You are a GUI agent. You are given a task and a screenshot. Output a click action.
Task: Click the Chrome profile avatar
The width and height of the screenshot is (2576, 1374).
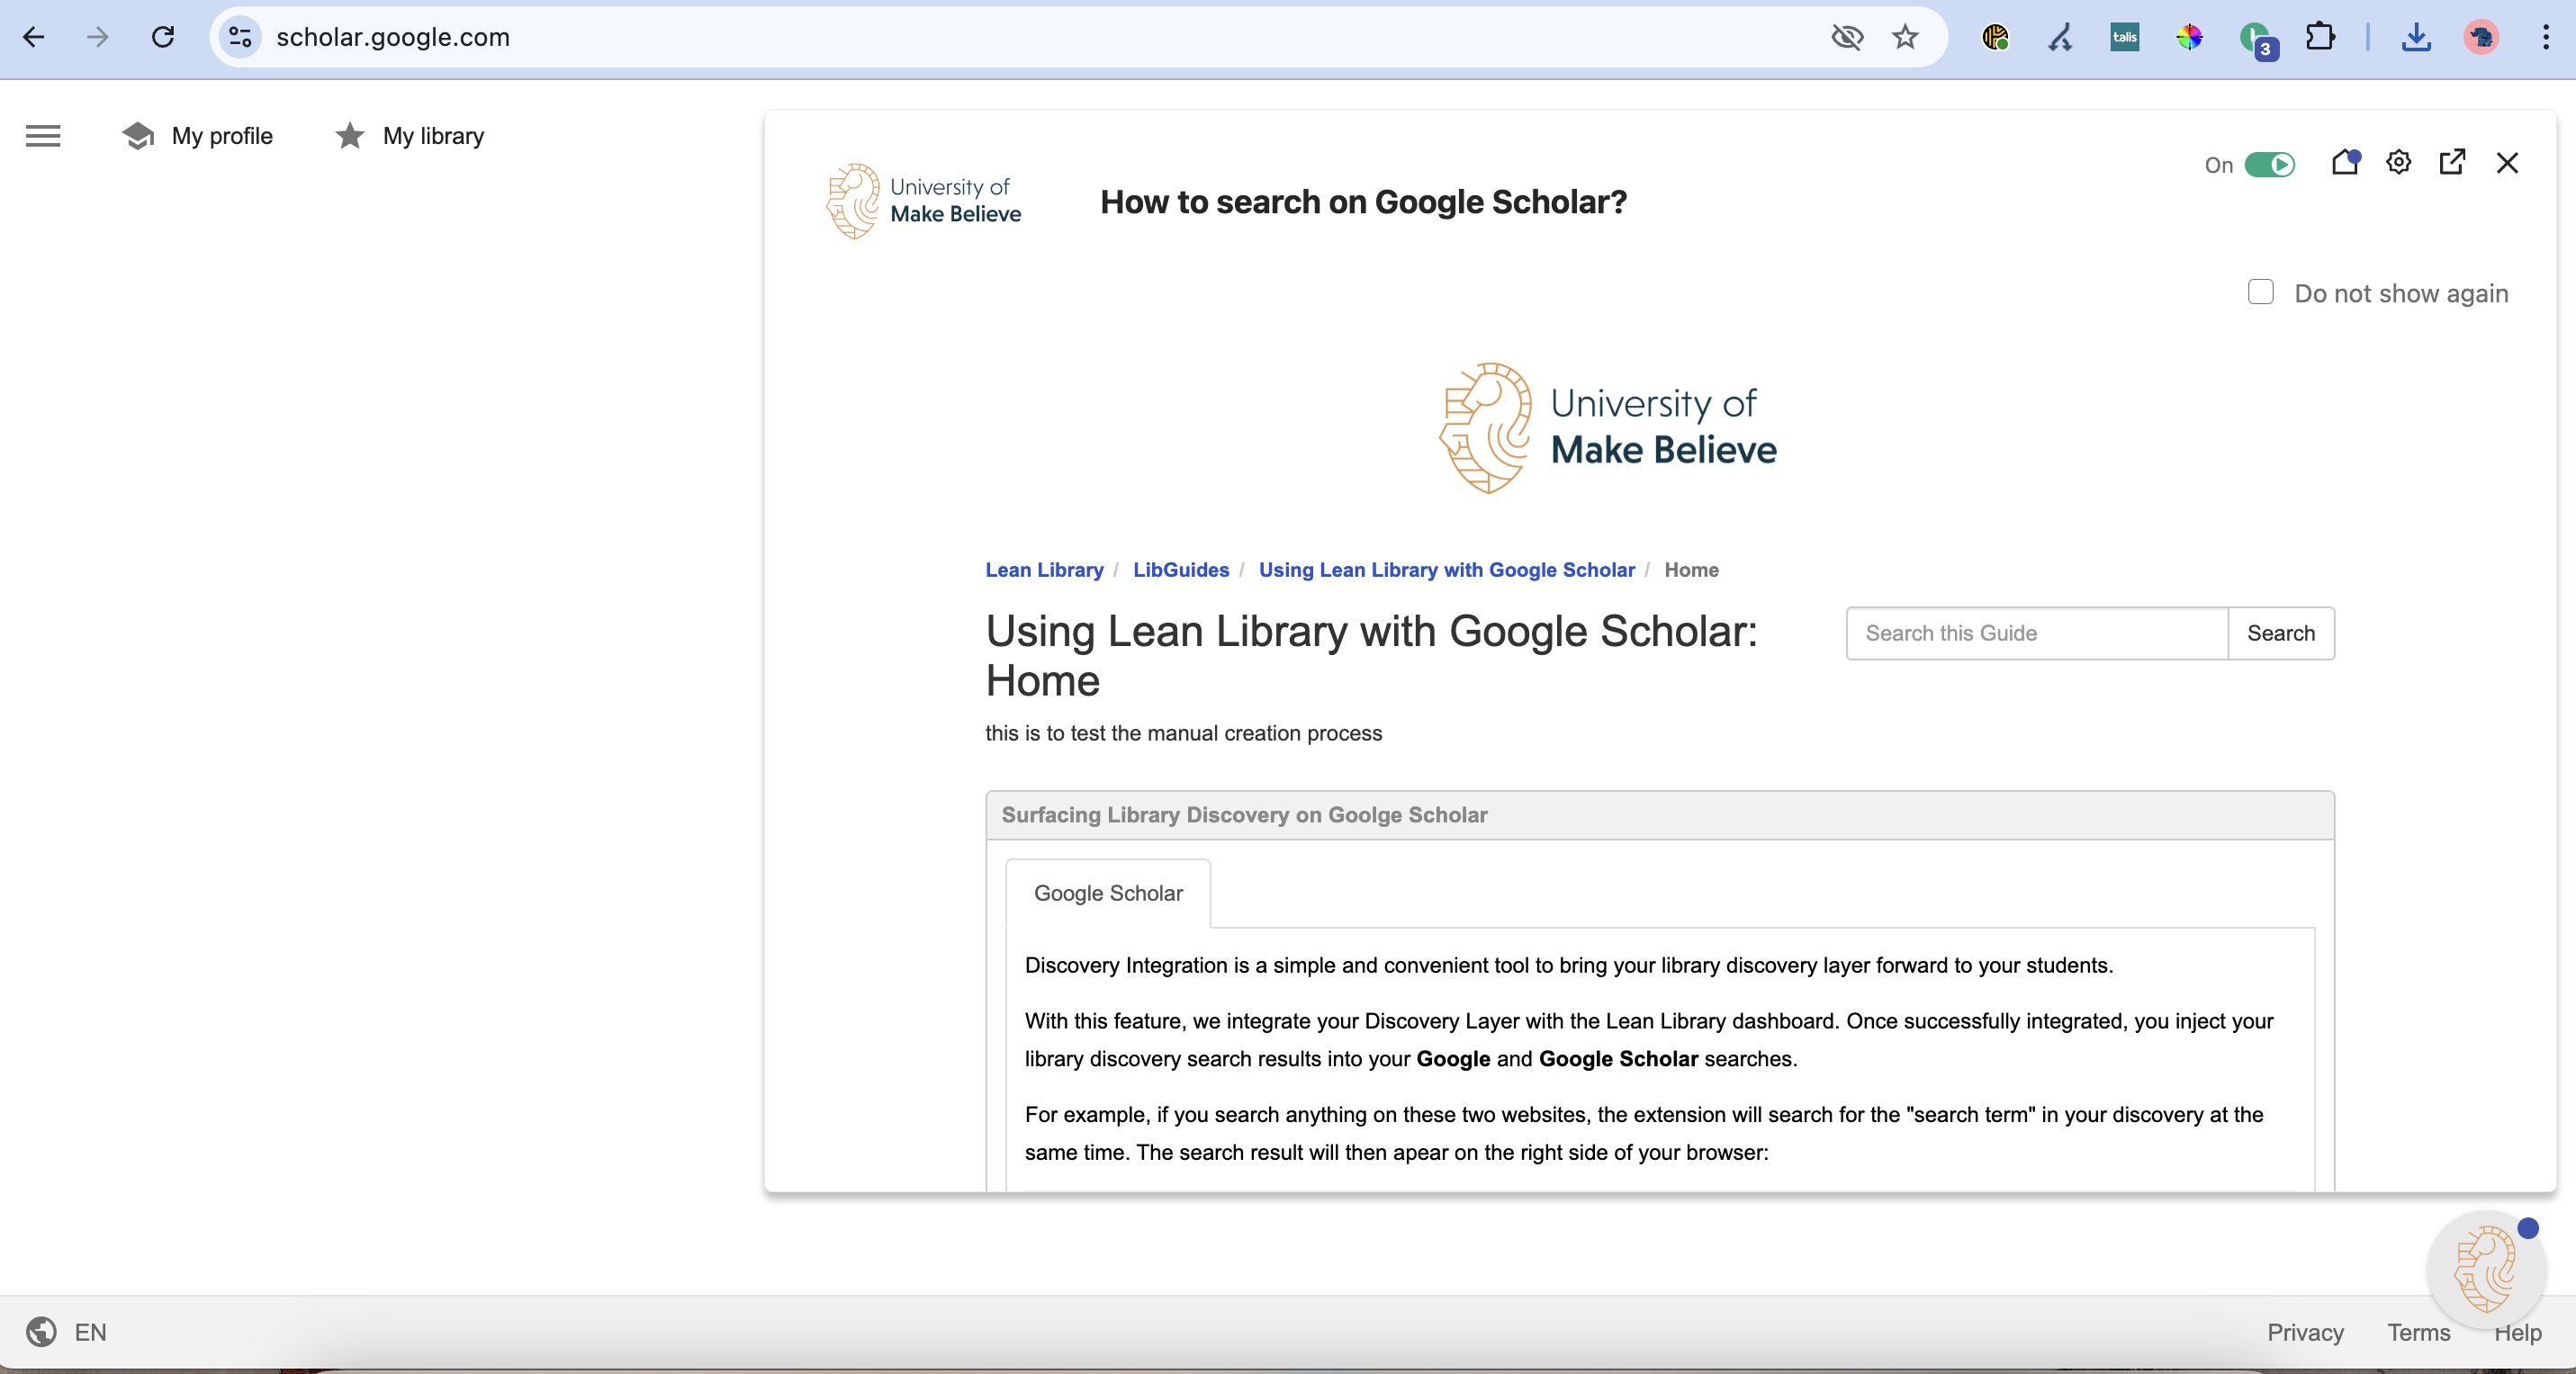(x=2481, y=37)
